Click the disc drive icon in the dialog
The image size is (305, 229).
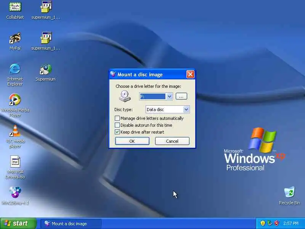pyautogui.click(x=125, y=96)
